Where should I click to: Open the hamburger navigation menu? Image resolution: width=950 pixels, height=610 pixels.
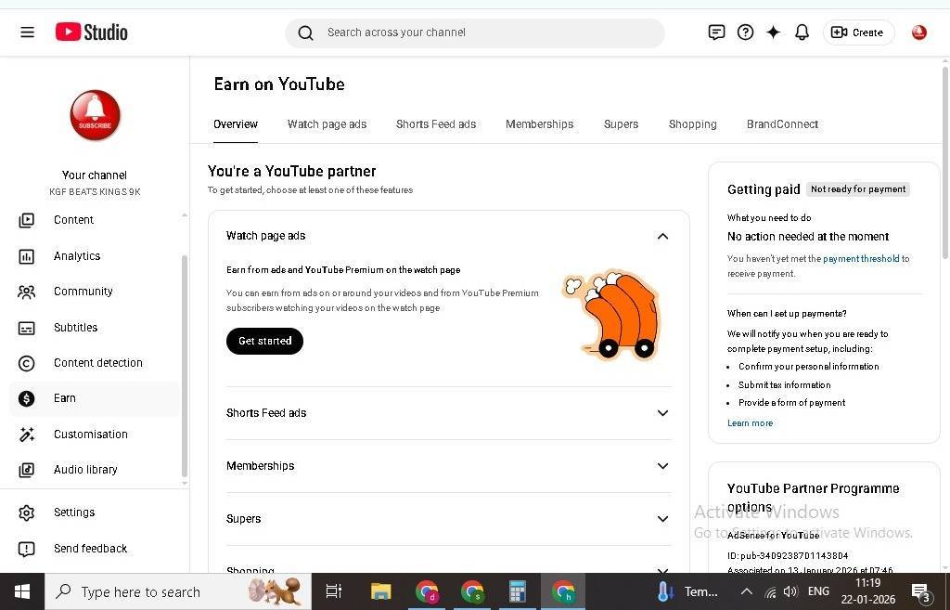pyautogui.click(x=27, y=32)
